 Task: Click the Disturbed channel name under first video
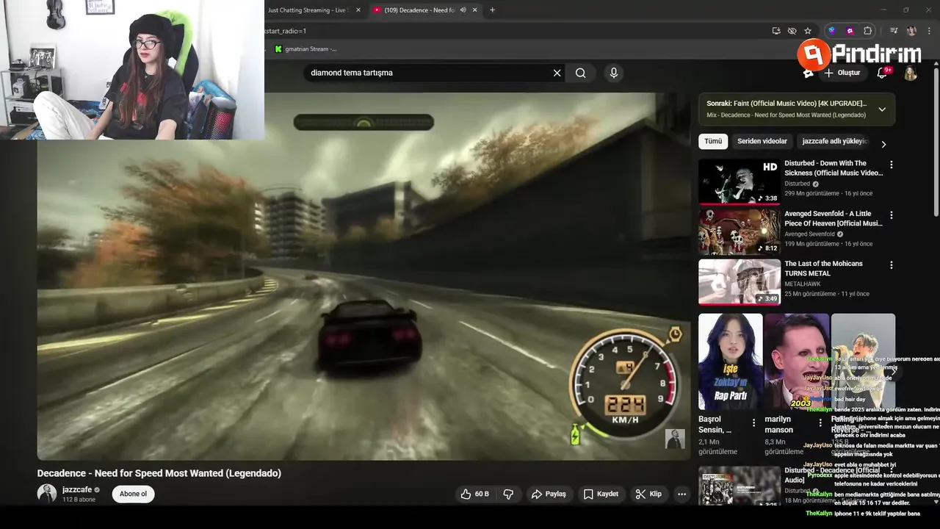point(798,184)
